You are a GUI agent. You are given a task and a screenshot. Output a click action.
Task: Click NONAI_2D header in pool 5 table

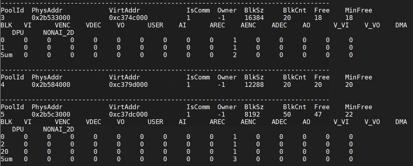[x=58, y=129]
